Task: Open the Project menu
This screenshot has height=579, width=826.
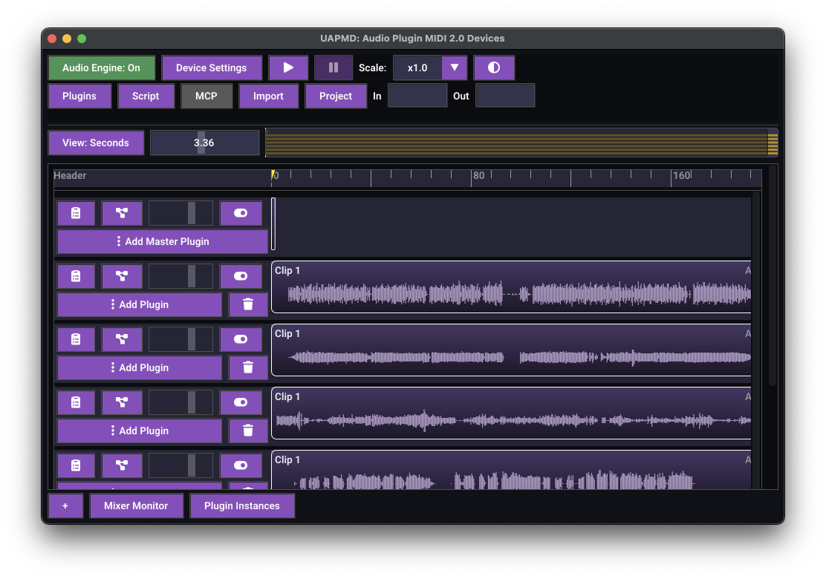Action: (x=336, y=96)
